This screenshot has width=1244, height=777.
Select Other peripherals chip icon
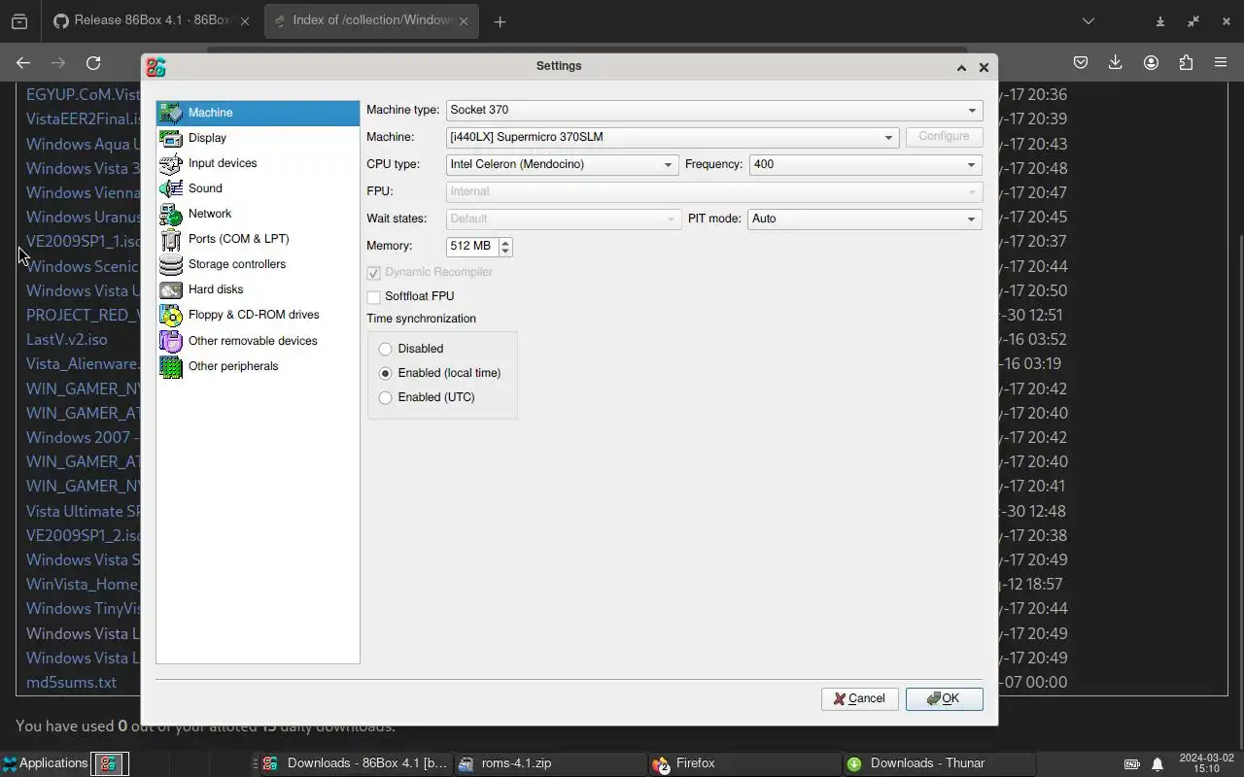170,366
